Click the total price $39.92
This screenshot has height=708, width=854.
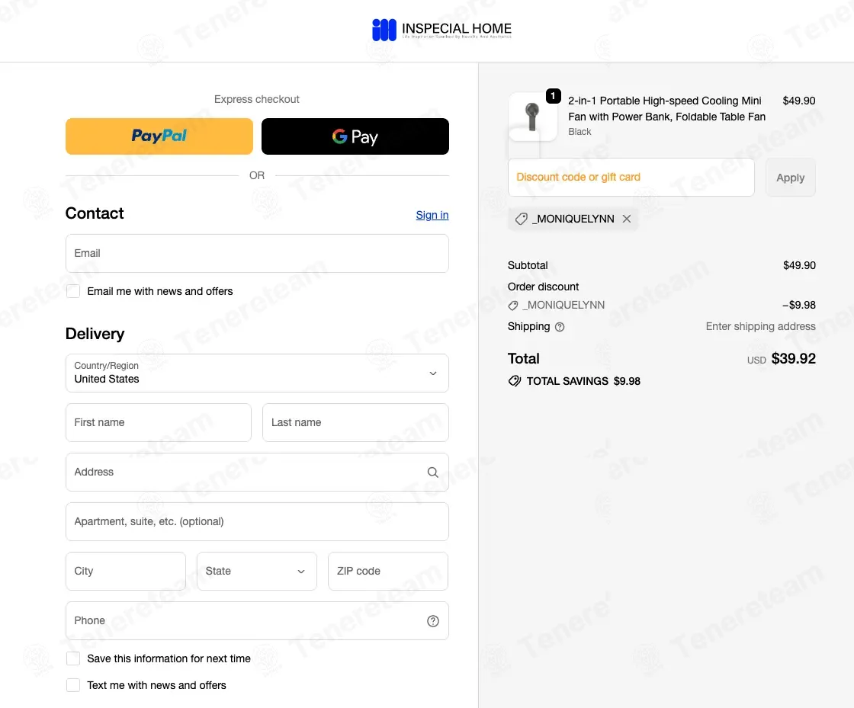(794, 359)
